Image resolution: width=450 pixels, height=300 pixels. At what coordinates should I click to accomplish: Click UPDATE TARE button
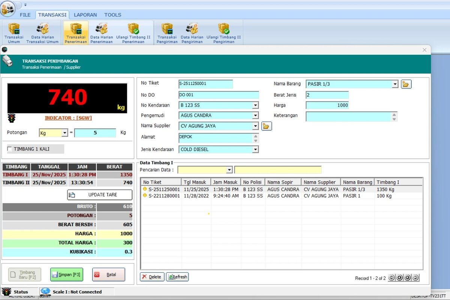100,195
